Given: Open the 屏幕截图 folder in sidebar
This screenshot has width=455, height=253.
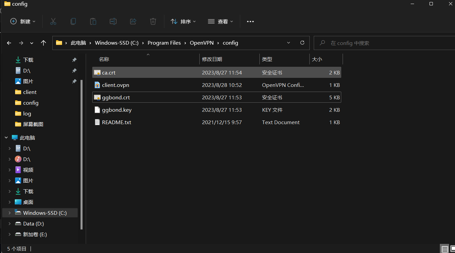Looking at the screenshot, I should pyautogui.click(x=33, y=124).
